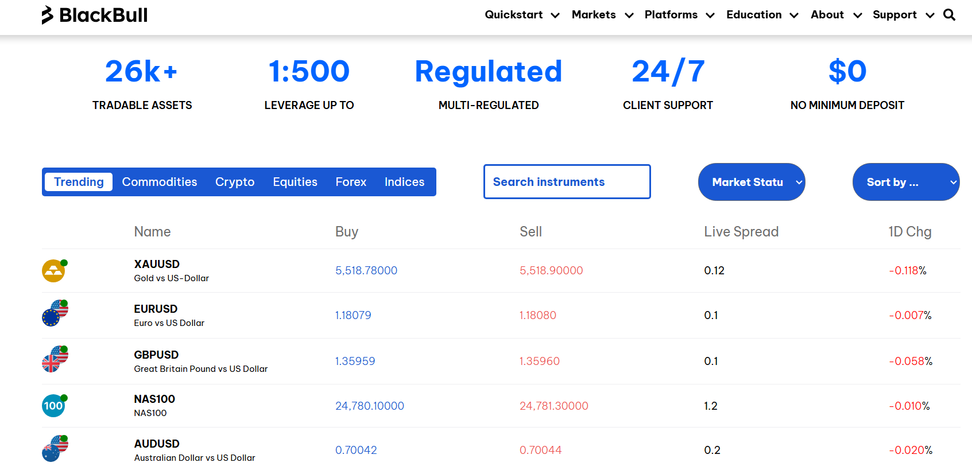Image resolution: width=972 pixels, height=470 pixels.
Task: Click XAUUSD live spread 0.12
Action: click(x=714, y=270)
